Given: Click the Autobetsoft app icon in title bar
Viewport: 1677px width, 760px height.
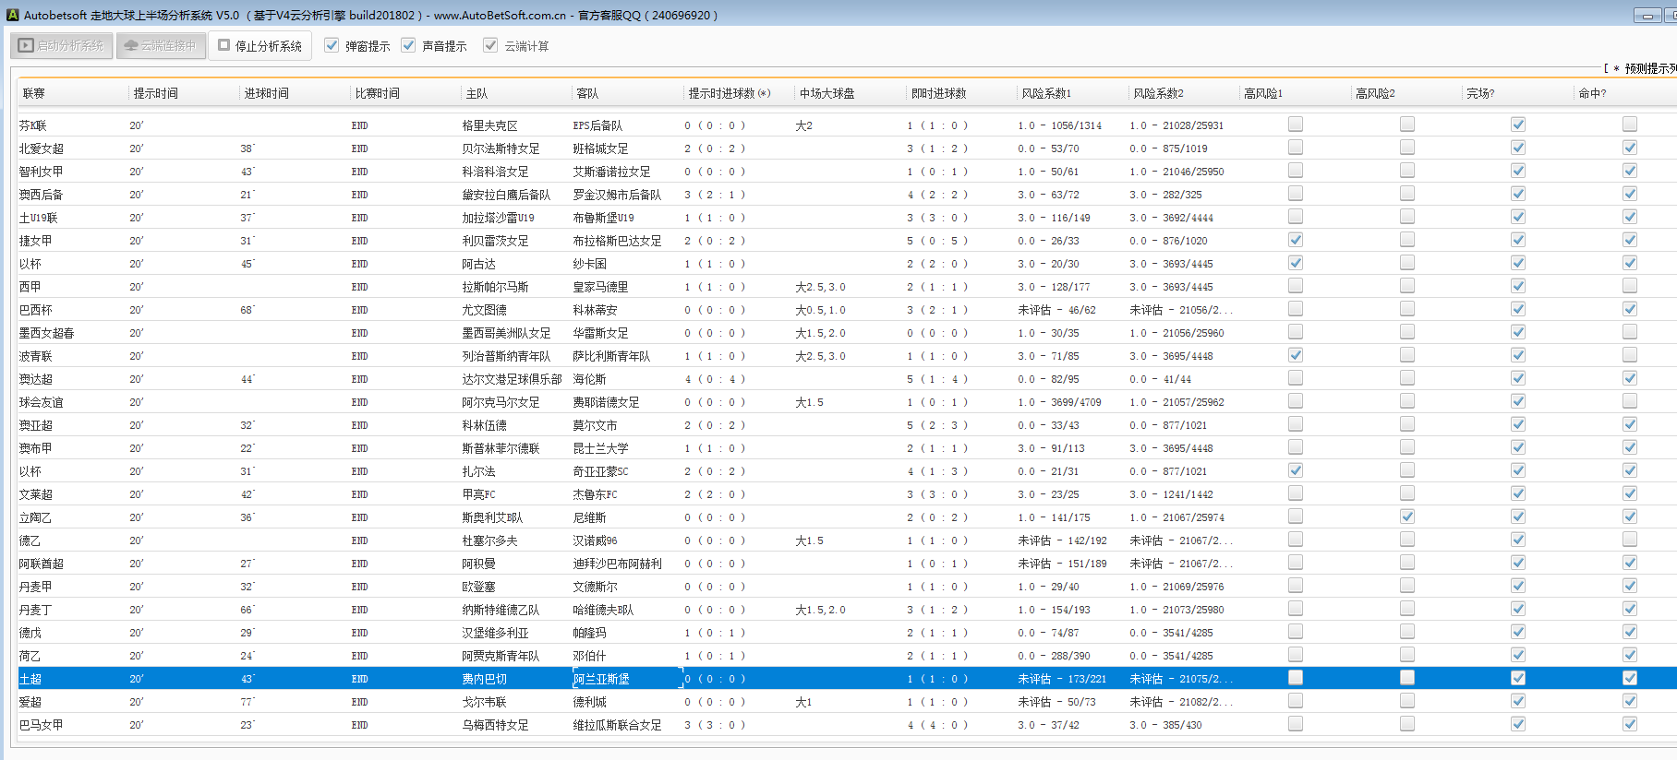Looking at the screenshot, I should [x=12, y=15].
